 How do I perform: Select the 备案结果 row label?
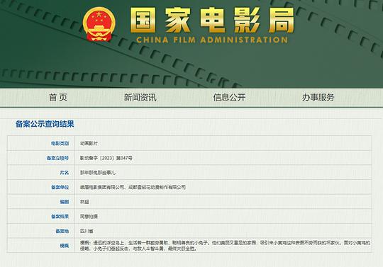pos(60,217)
